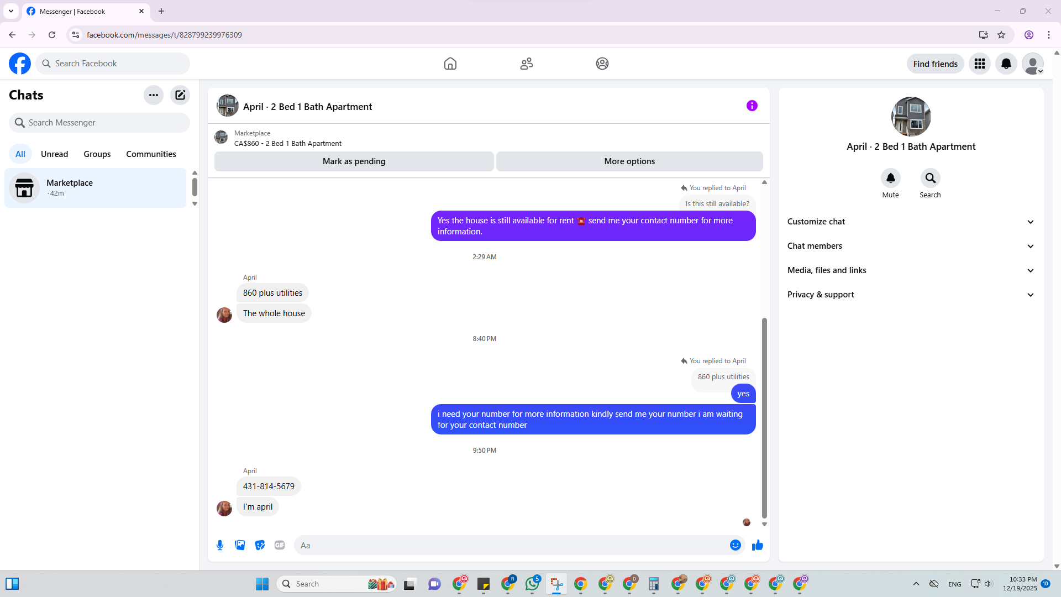Viewport: 1061px width, 597px height.
Task: Click the voice clip microphone icon
Action: coord(220,545)
